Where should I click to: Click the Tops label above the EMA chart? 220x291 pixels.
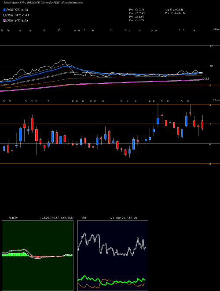[216, 30]
